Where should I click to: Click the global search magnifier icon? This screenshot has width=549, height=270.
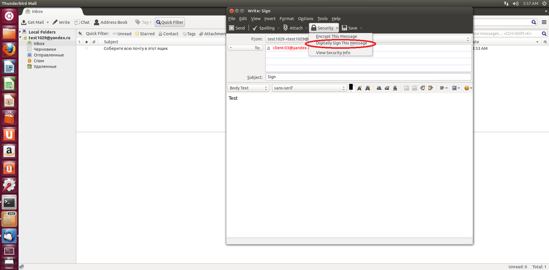click(x=534, y=22)
